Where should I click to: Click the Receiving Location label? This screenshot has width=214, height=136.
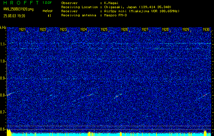click(80, 7)
